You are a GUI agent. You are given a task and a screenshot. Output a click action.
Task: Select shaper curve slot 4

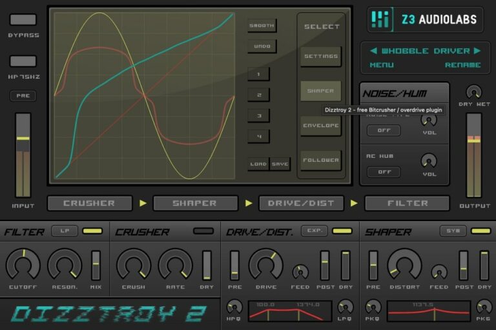click(258, 137)
